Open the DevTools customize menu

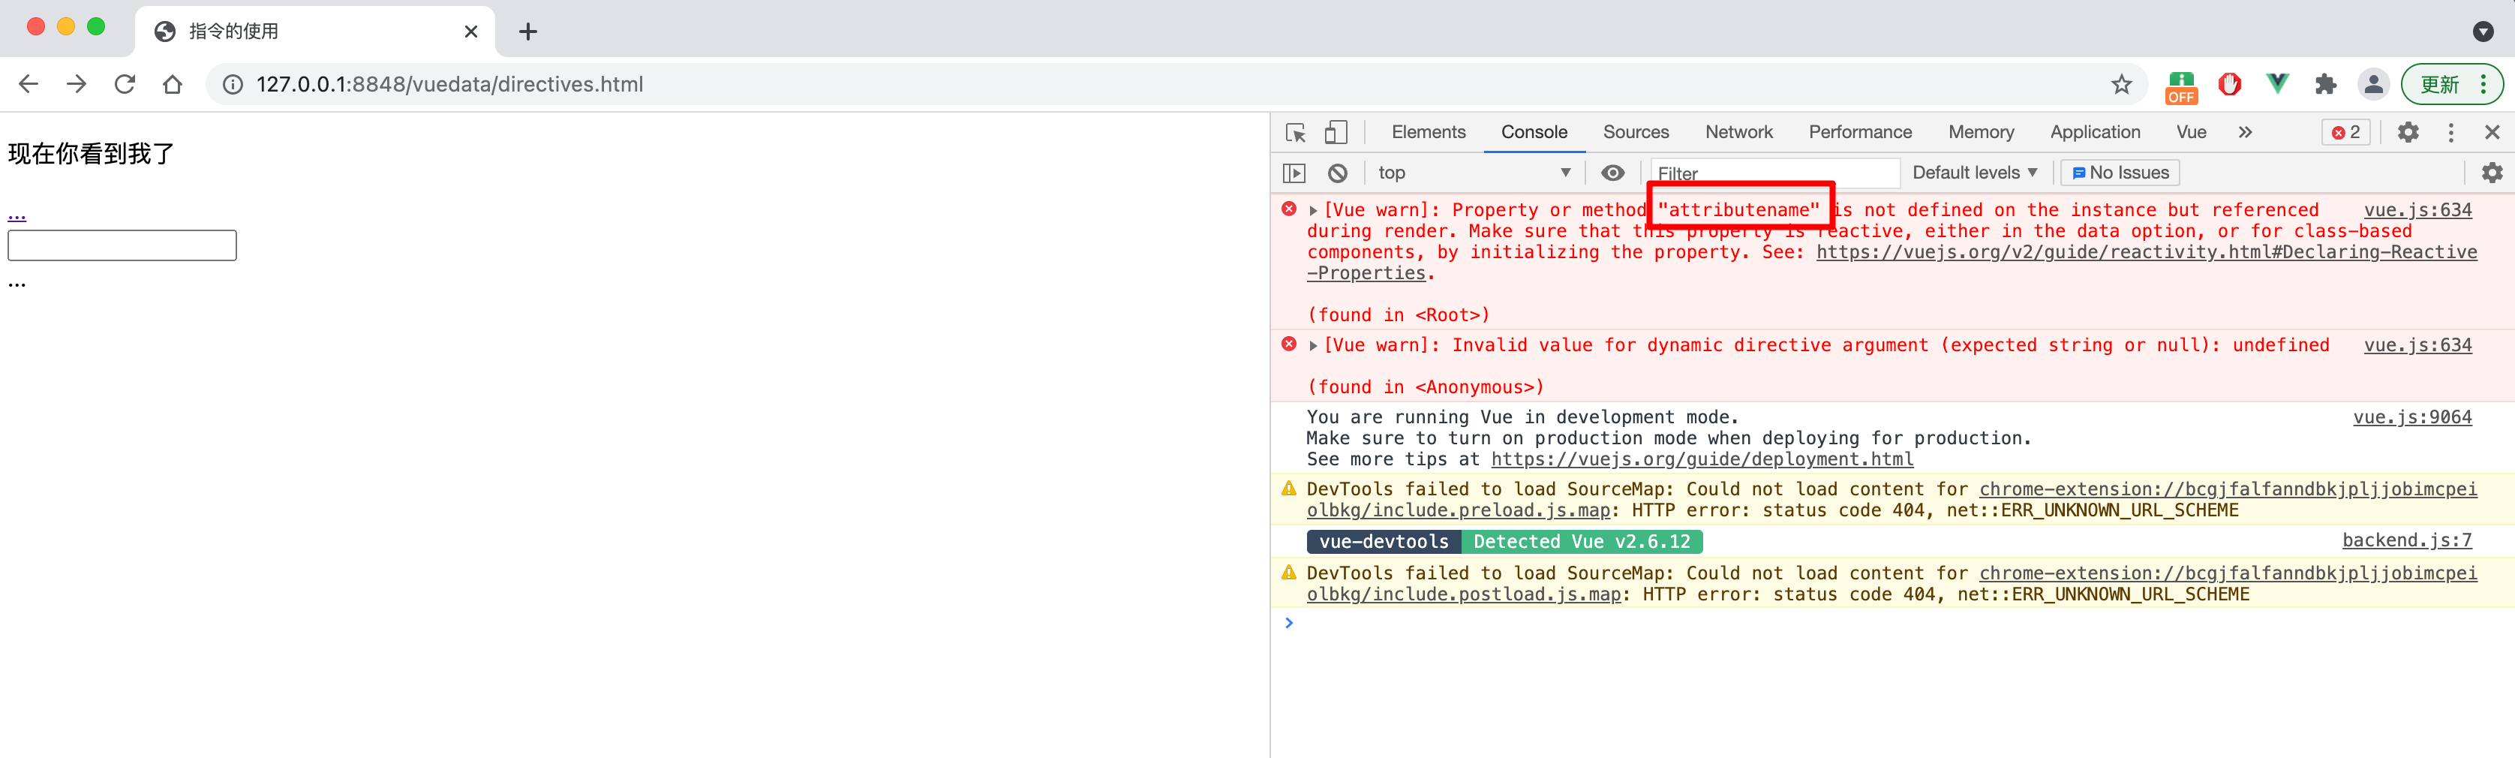point(2450,132)
